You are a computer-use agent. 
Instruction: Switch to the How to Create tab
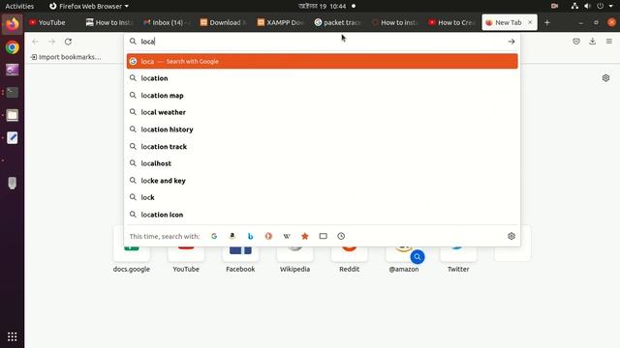point(452,22)
